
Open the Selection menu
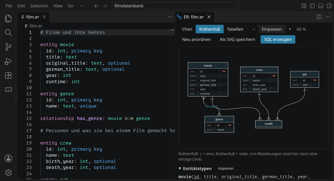click(x=39, y=6)
